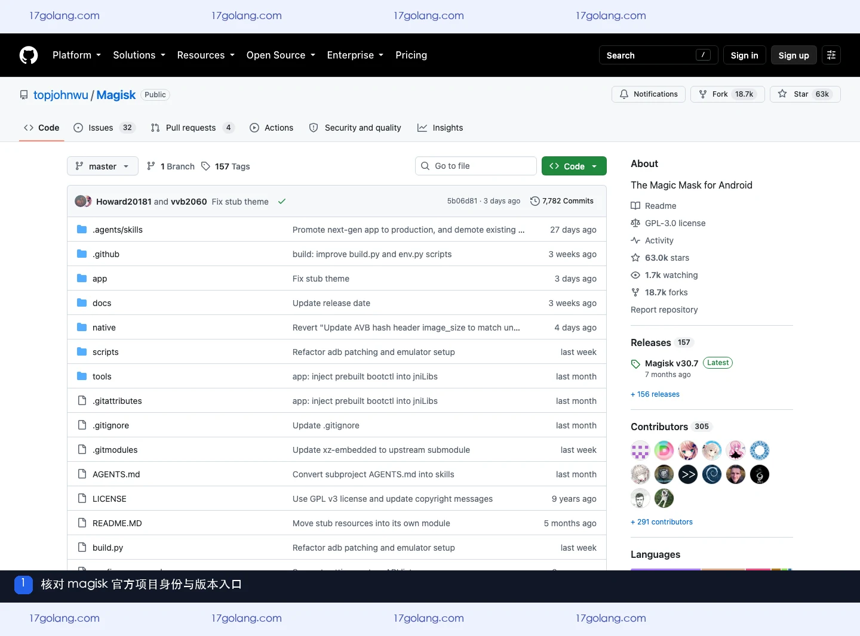Click the Howard20181 author name

(x=124, y=202)
